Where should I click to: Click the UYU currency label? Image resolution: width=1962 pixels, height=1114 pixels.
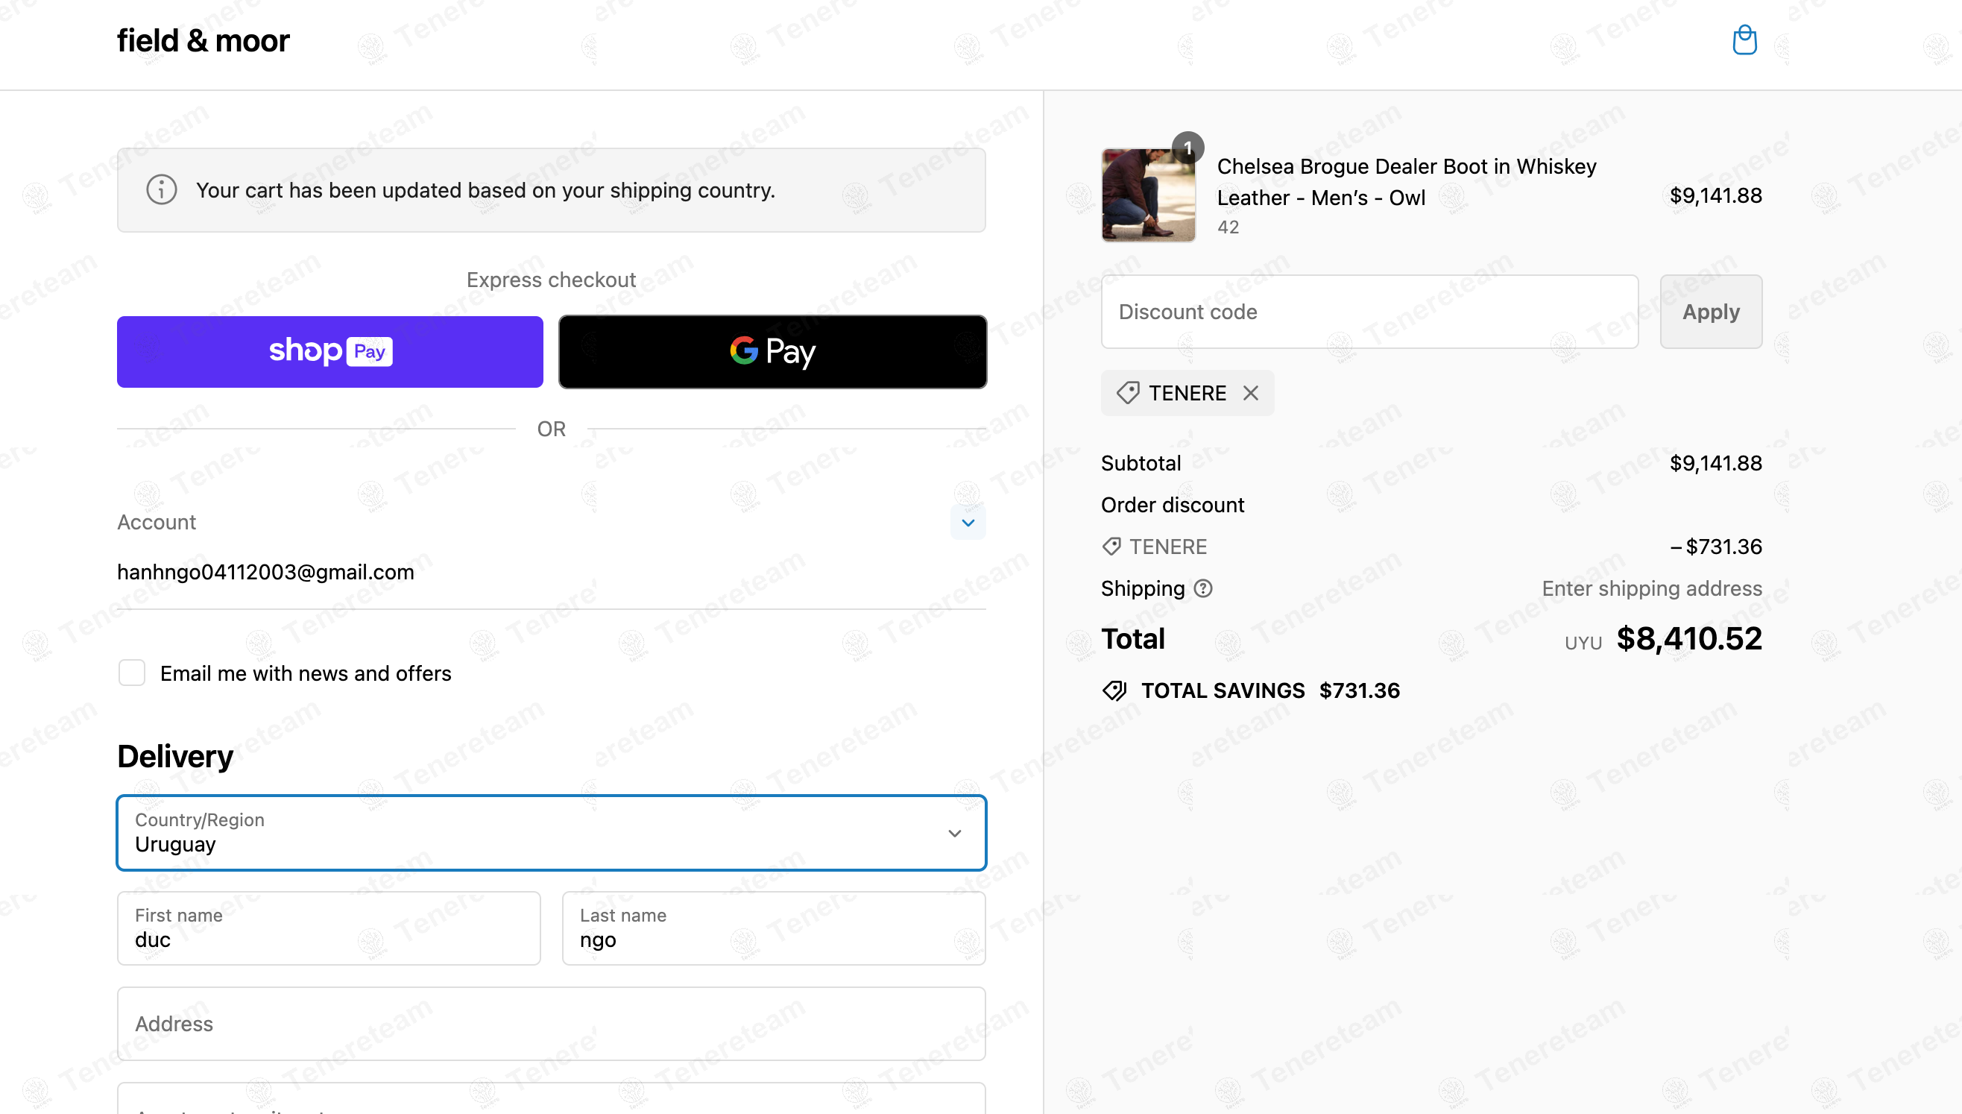tap(1583, 643)
